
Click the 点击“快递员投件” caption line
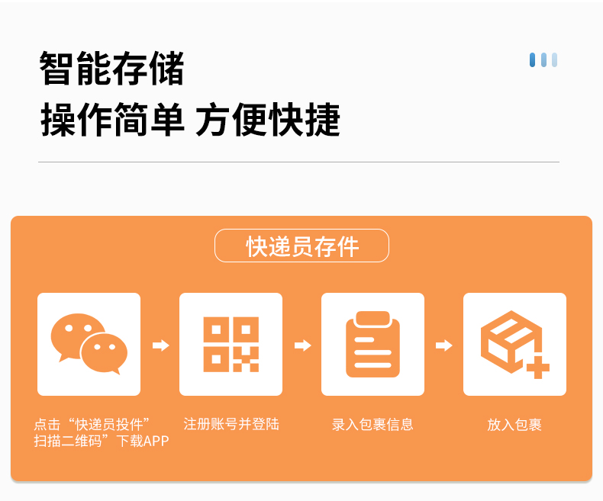(92, 424)
